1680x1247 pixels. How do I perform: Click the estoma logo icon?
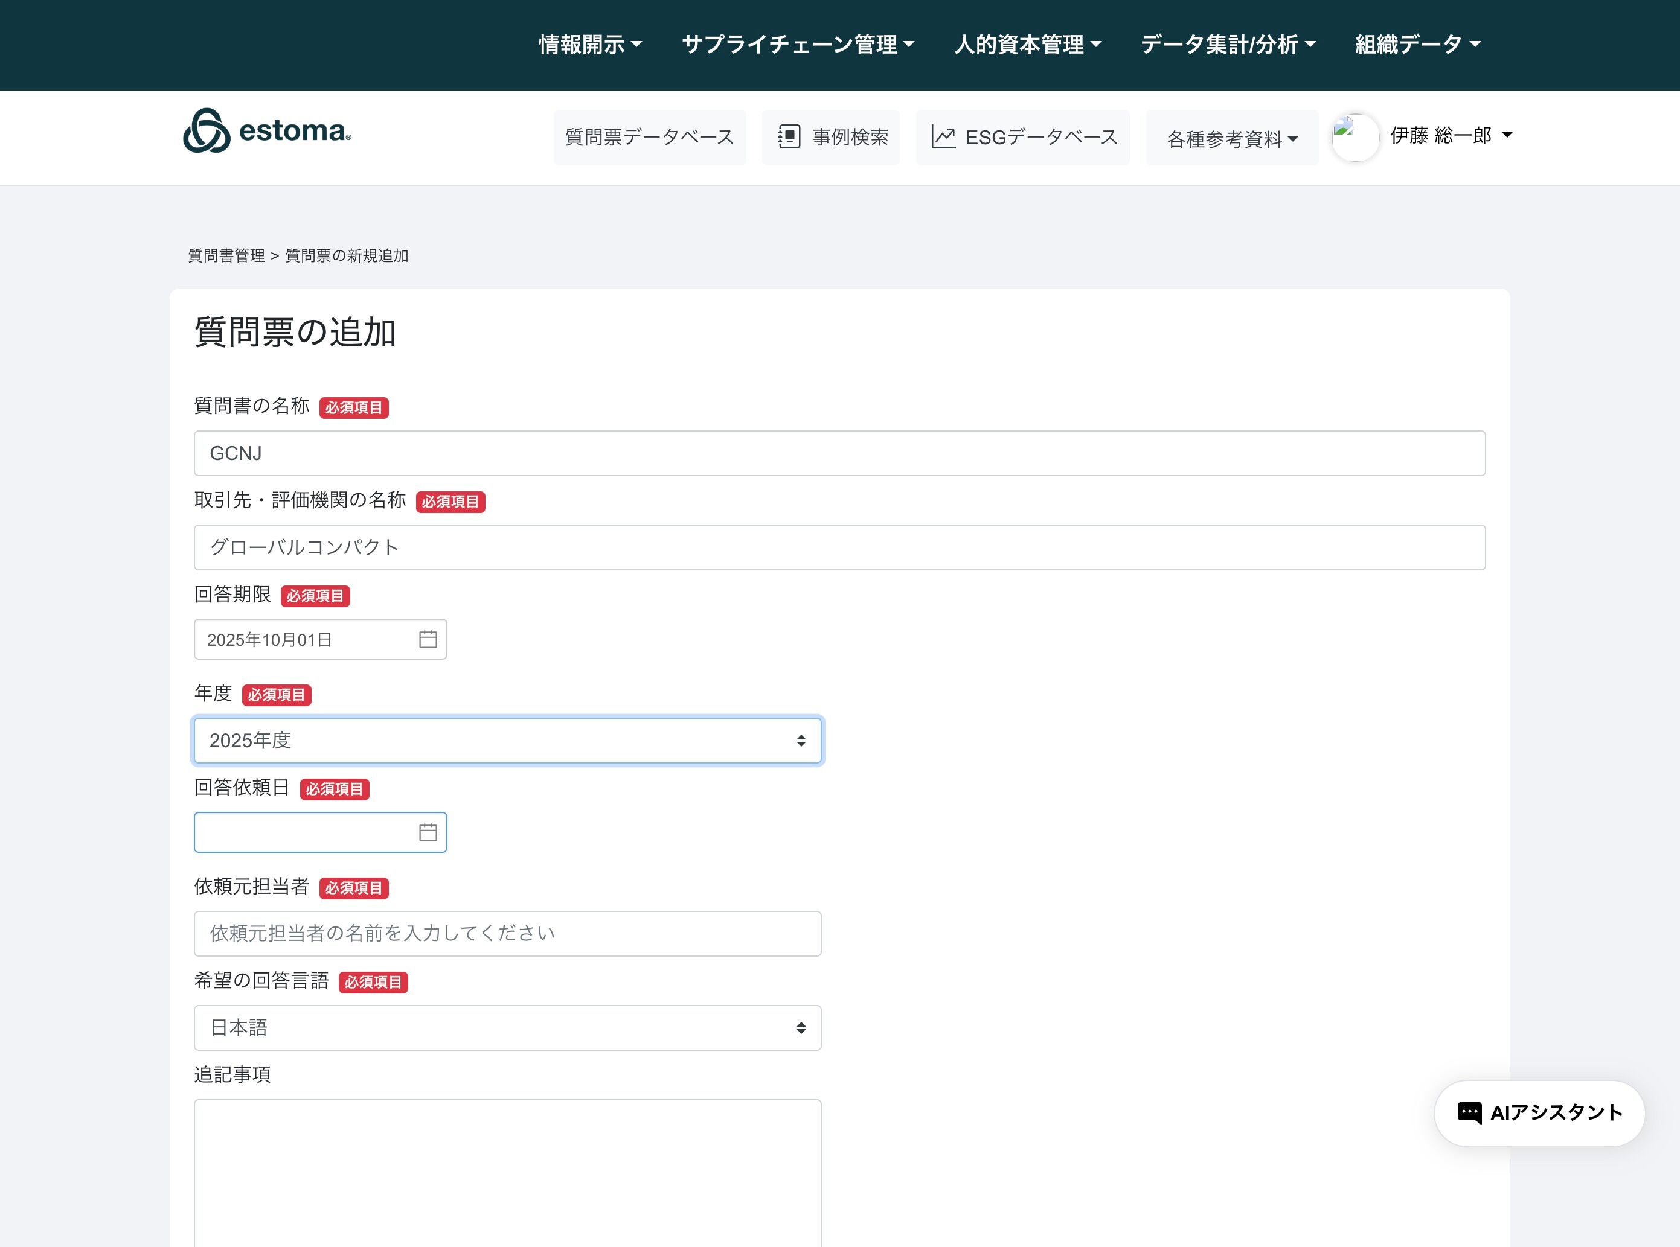point(206,130)
